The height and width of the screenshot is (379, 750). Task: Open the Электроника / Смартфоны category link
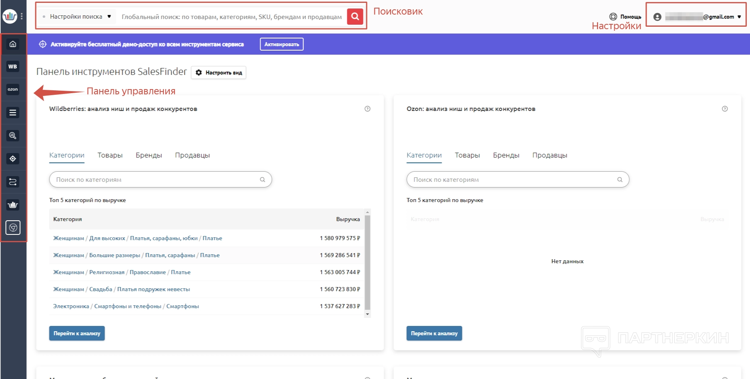coord(126,307)
